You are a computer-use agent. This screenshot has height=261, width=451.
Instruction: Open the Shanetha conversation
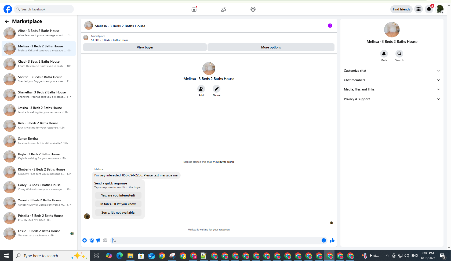(39, 94)
